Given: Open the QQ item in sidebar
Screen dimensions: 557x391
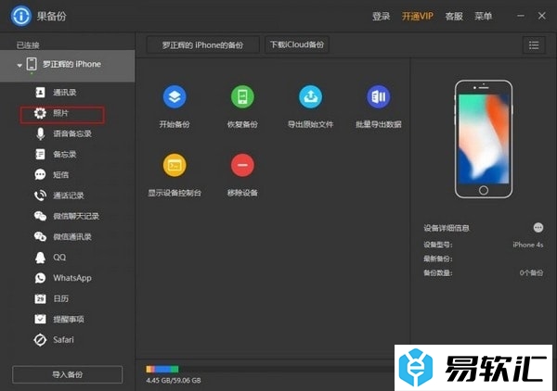Looking at the screenshot, I should [50, 258].
